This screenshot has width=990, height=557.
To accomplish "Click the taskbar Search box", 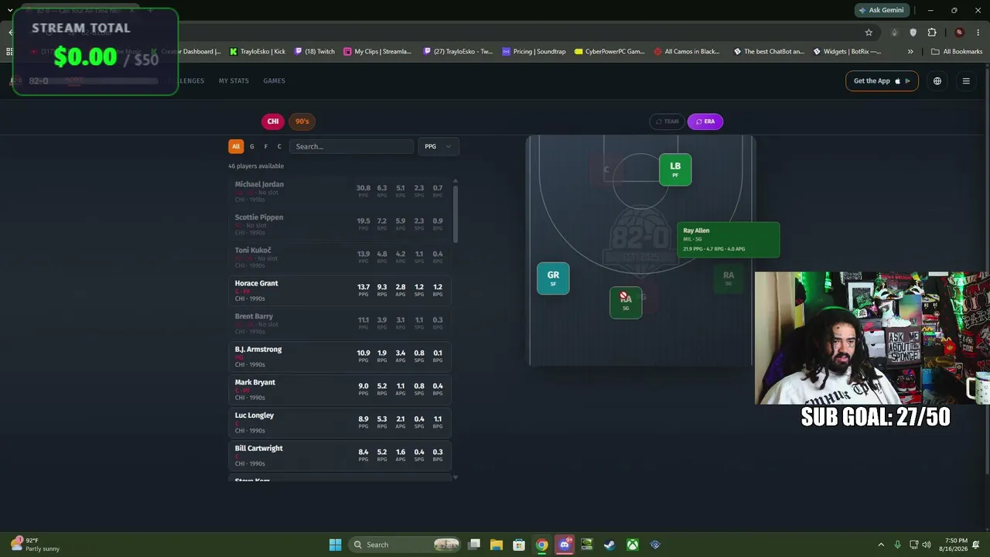I will pyautogui.click(x=405, y=545).
